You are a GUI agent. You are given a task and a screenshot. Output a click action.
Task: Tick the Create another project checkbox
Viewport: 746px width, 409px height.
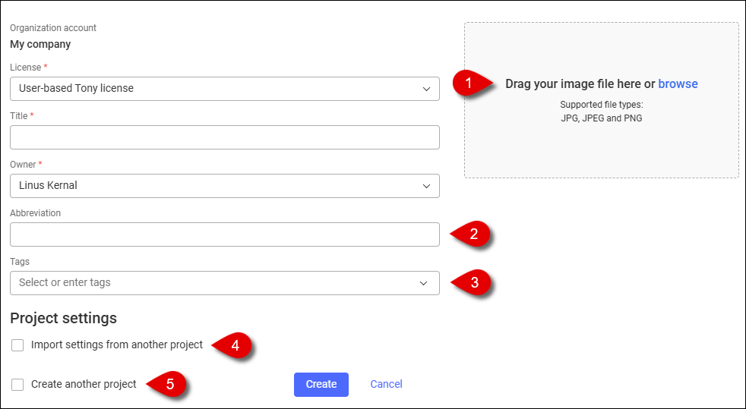pyautogui.click(x=17, y=384)
